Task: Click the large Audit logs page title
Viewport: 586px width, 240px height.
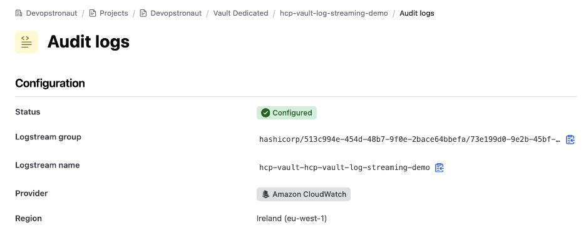Action: [88, 41]
